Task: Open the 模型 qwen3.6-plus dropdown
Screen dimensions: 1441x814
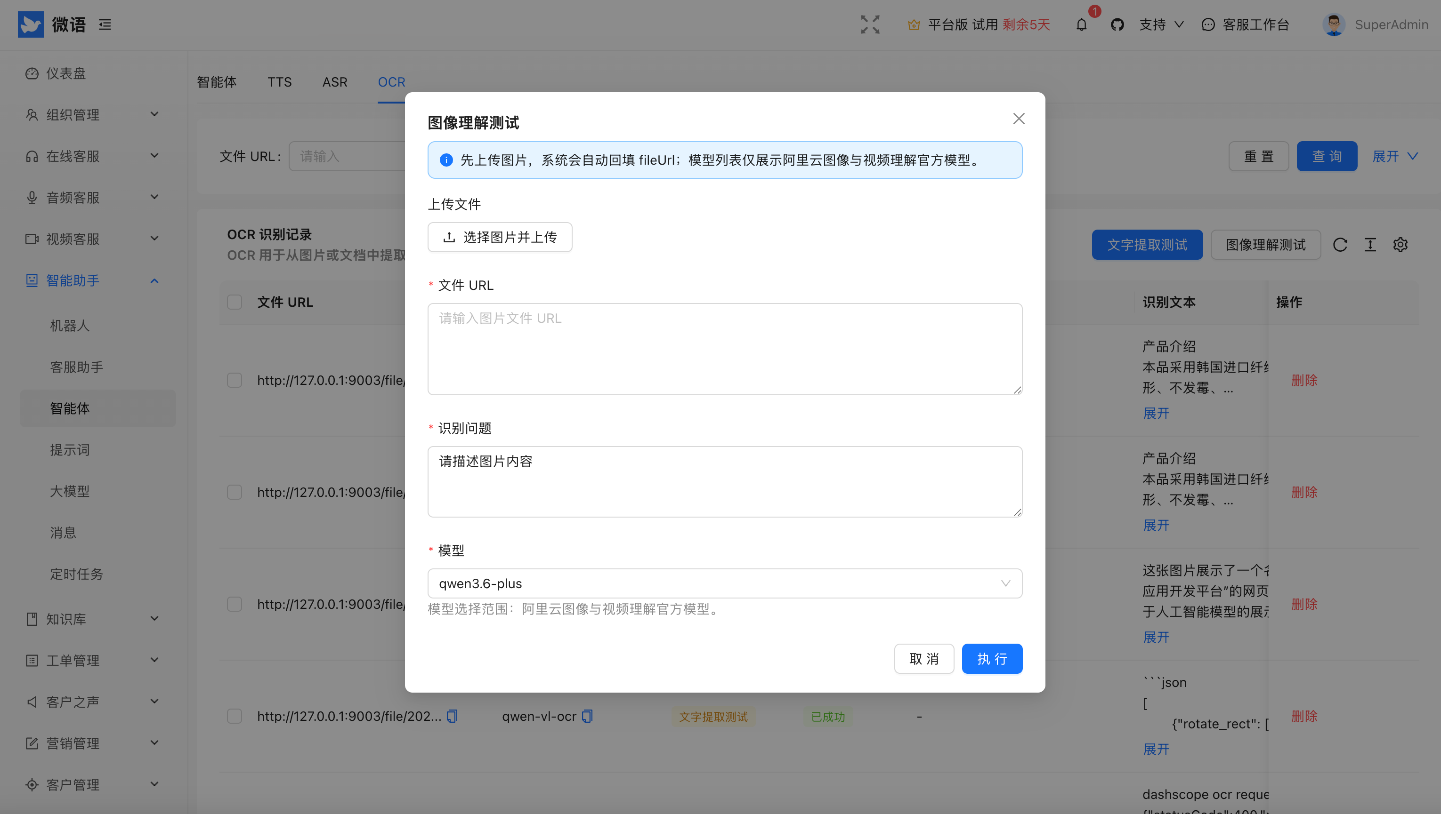Action: (724, 583)
